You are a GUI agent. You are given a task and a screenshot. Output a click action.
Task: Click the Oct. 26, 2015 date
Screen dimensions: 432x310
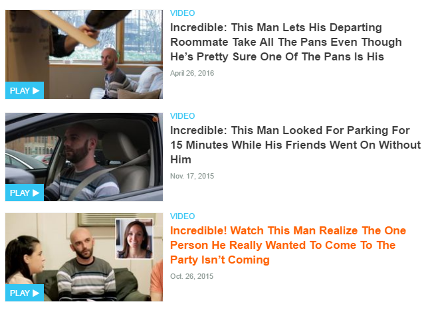[192, 276]
